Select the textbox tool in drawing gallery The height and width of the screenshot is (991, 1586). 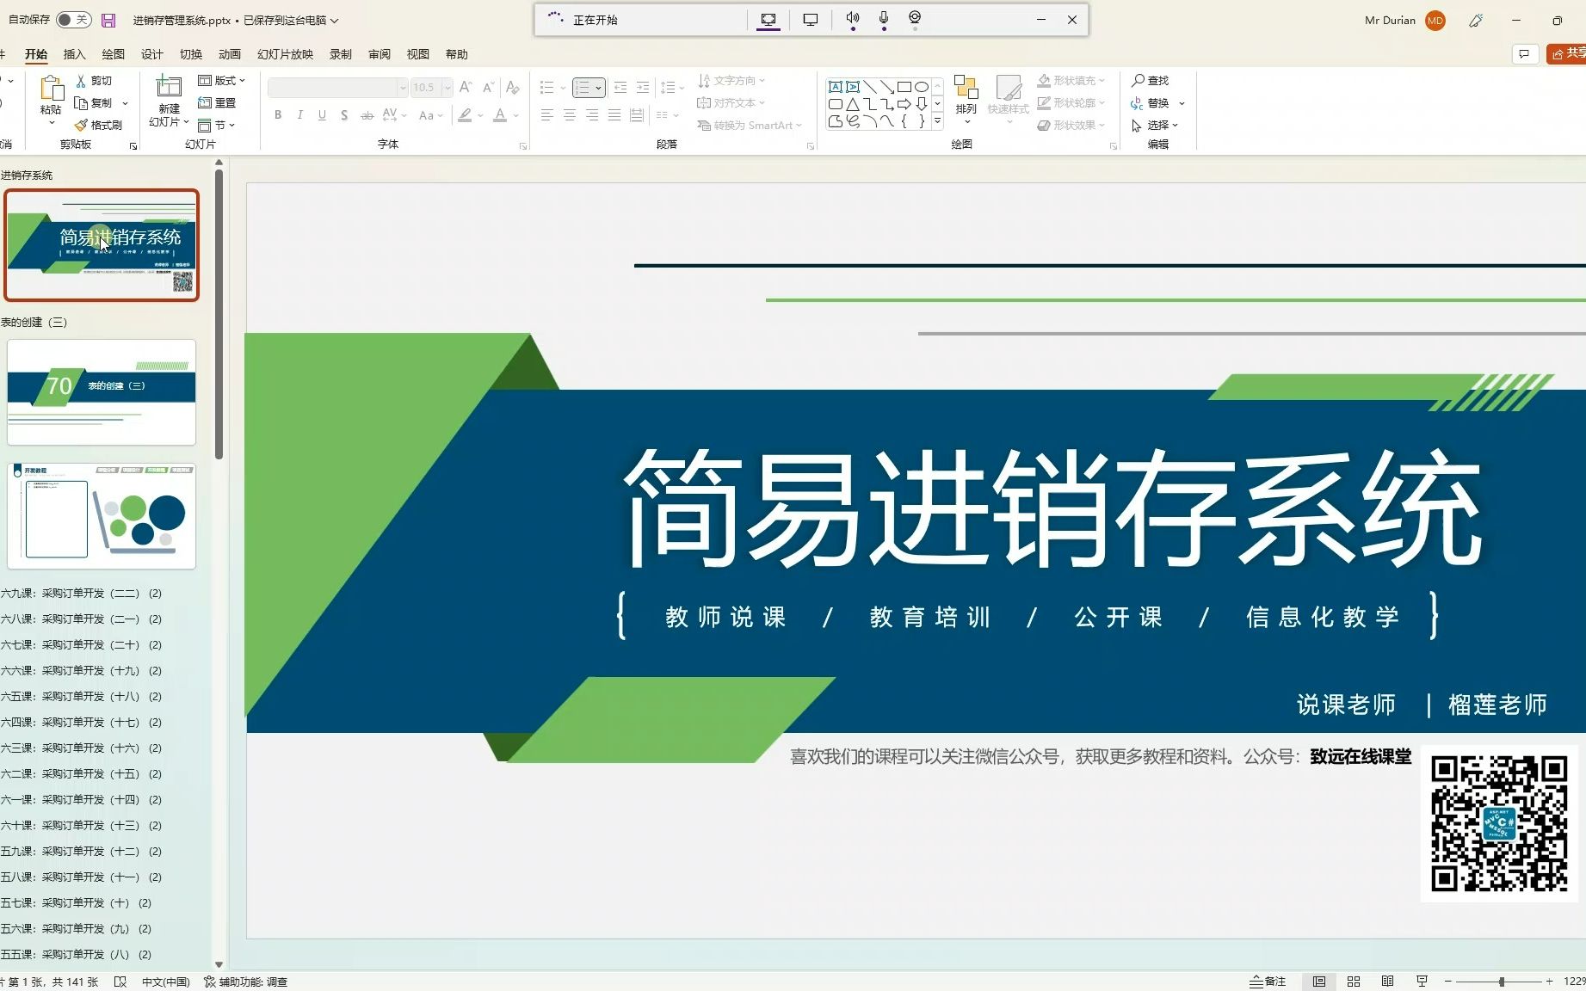point(836,86)
